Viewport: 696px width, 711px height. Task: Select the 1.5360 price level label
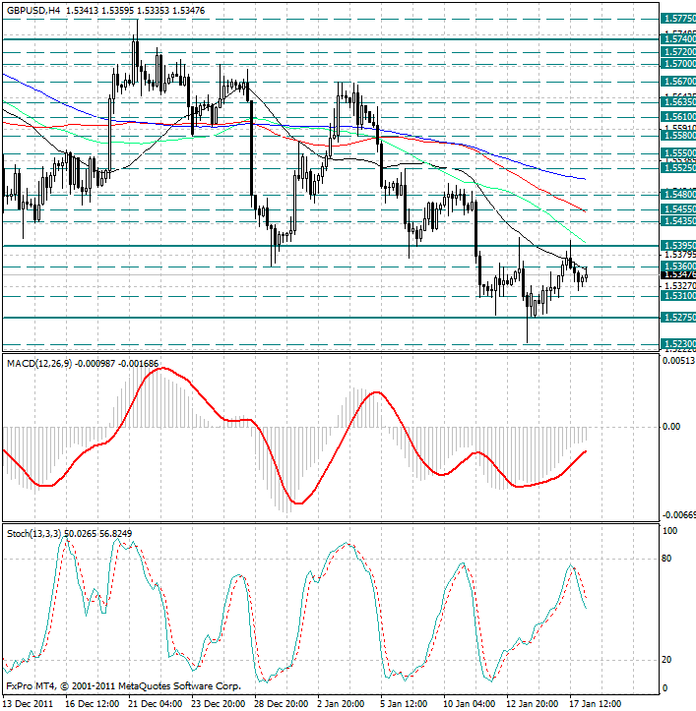(678, 267)
